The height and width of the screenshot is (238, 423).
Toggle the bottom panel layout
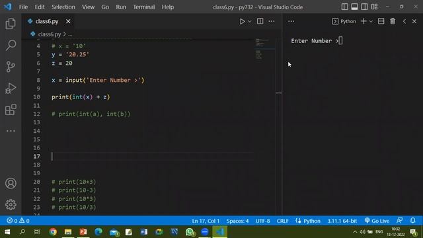click(354, 7)
